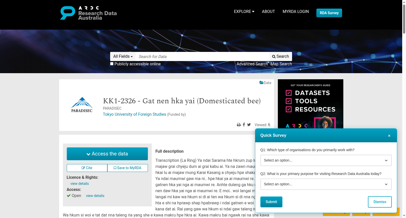Viewport: 406px width, 218px height.
Task: Share record via Twitter icon
Action: click(x=249, y=125)
